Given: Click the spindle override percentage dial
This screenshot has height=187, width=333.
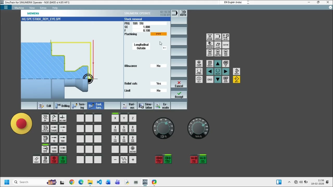Looking at the screenshot, I should [x=163, y=128].
